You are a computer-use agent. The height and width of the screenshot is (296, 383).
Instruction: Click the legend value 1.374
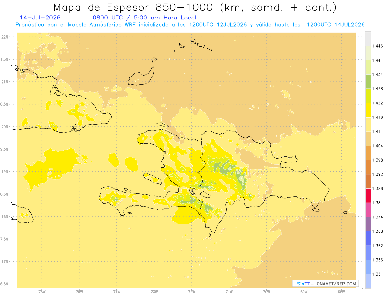pos(378,217)
